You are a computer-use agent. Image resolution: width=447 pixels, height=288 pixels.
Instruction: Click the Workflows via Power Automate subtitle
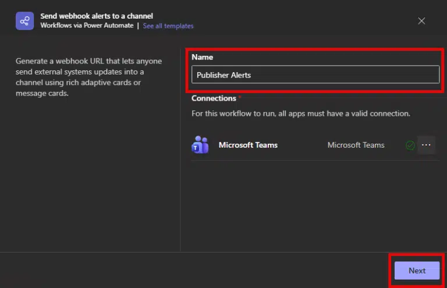click(87, 26)
